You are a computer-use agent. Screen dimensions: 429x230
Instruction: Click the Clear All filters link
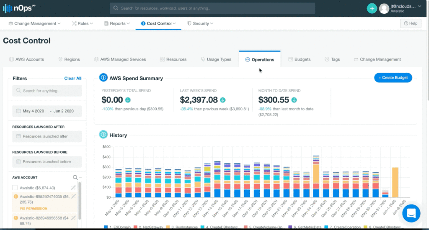pyautogui.click(x=73, y=78)
